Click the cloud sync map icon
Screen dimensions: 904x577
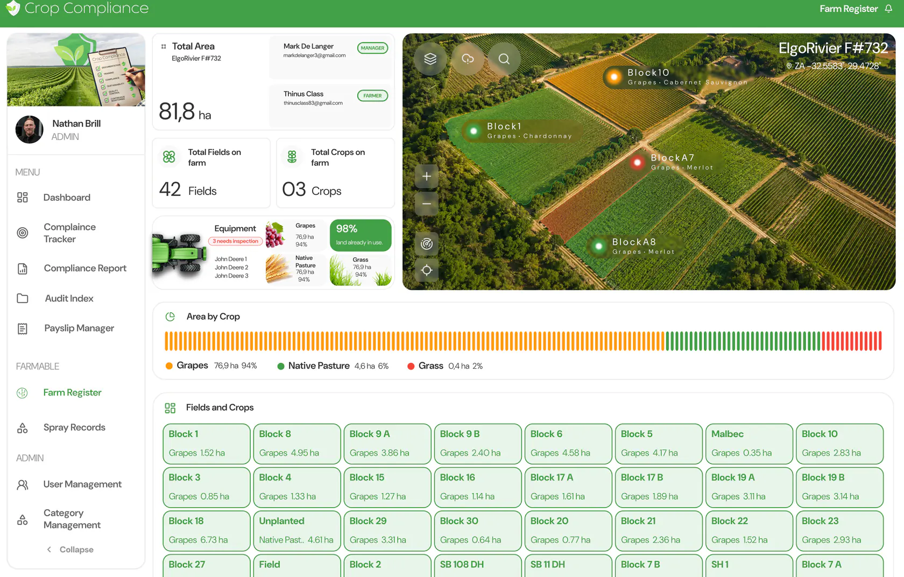(x=468, y=59)
